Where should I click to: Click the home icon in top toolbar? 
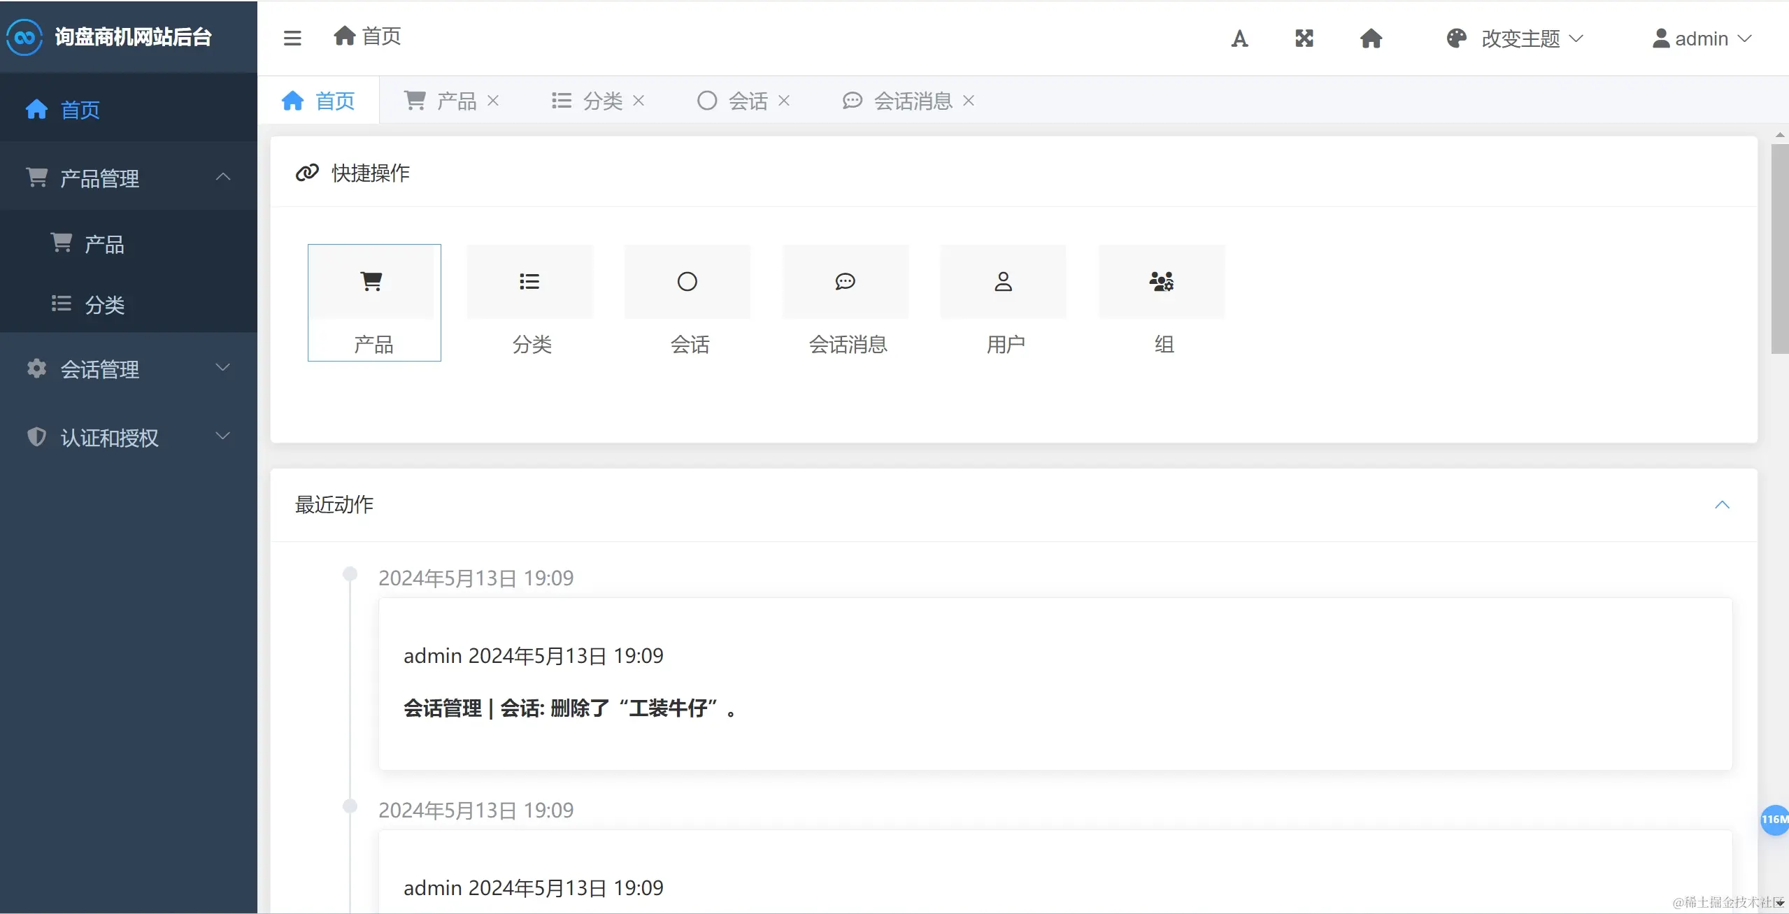click(x=1371, y=38)
